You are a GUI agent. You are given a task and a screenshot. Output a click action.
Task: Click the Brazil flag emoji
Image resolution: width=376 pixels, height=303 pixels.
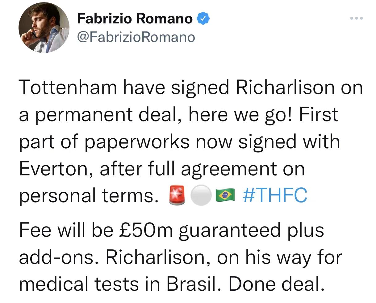(x=225, y=195)
